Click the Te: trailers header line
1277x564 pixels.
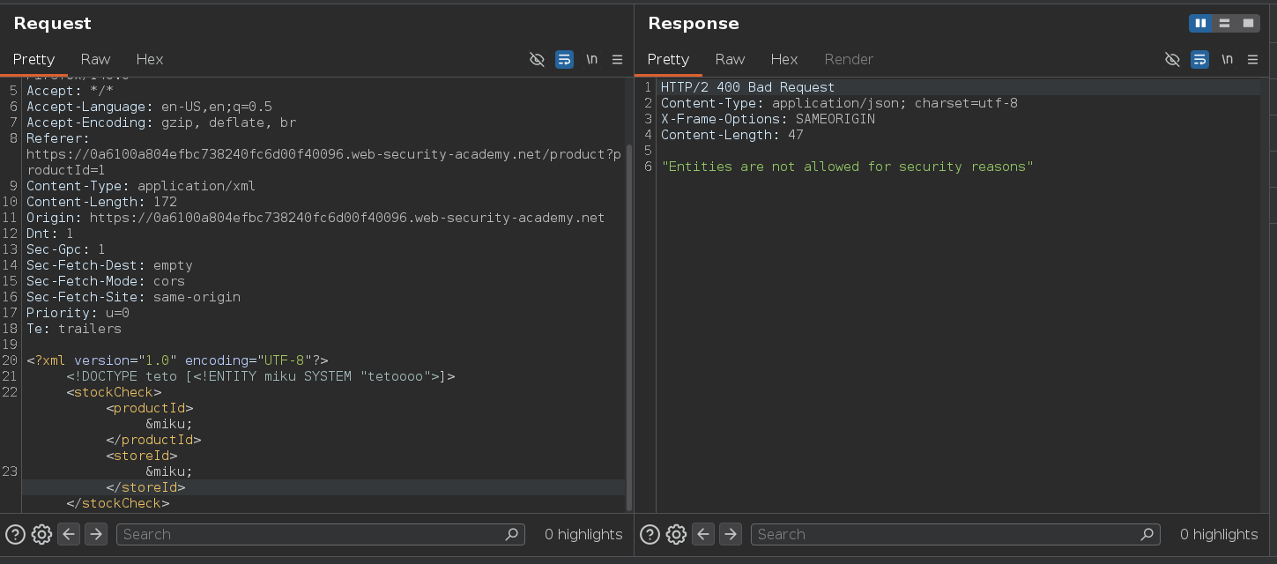coord(74,329)
